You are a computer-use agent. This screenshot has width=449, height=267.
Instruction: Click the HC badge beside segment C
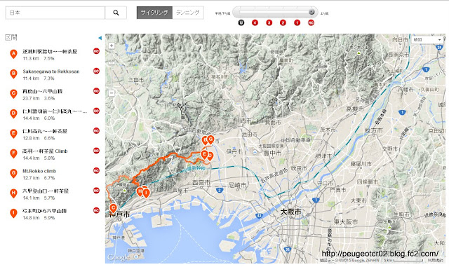[x=96, y=91]
